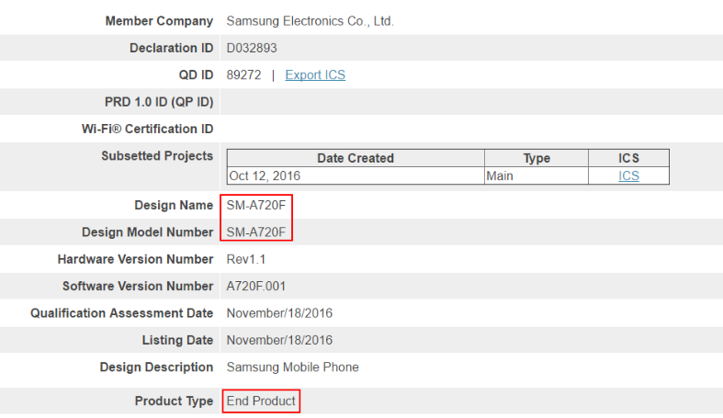Click the Samsung Electronics Co., Ltd. company name
Image resolution: width=723 pixels, height=418 pixels.
pyautogui.click(x=310, y=20)
